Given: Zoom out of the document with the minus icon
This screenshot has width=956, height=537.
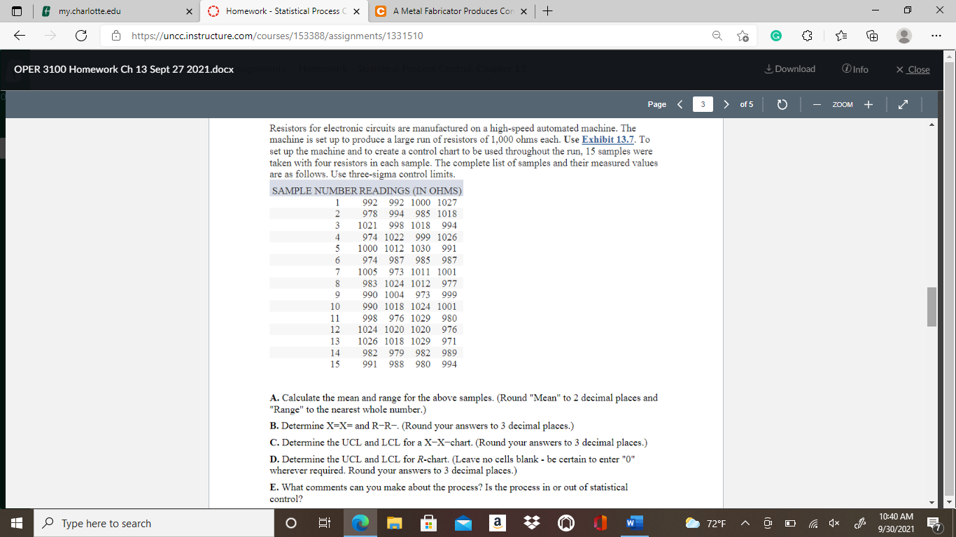Looking at the screenshot, I should [817, 103].
